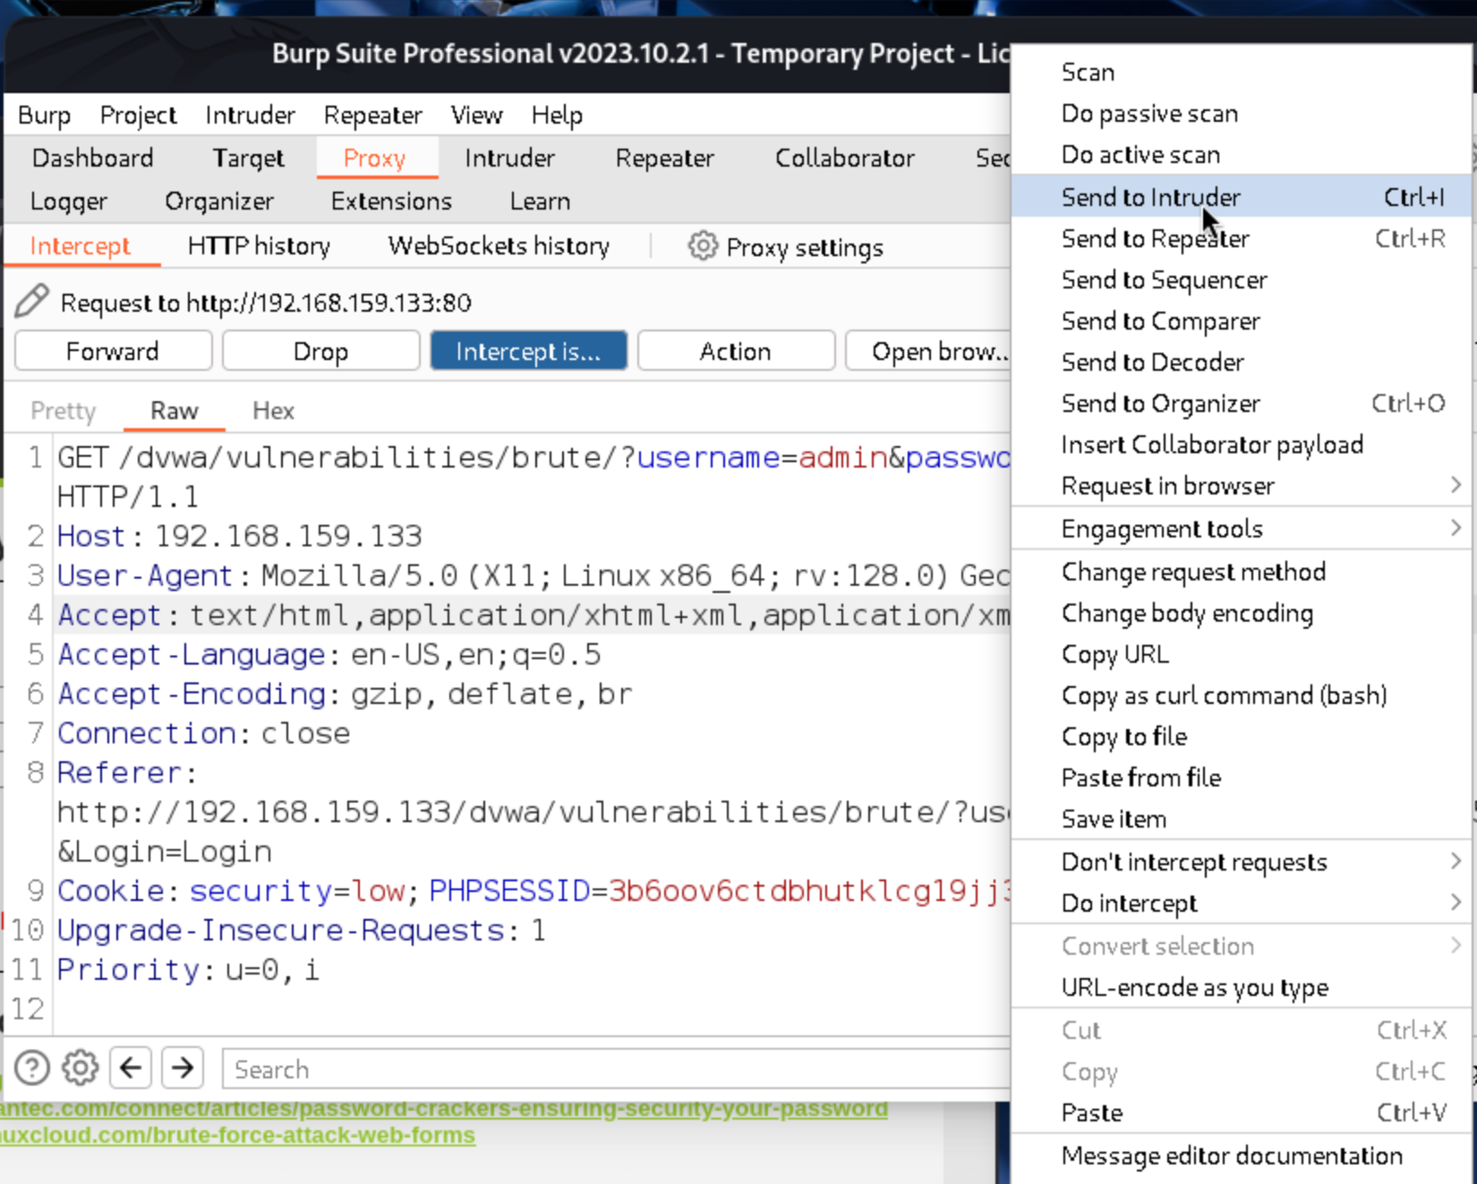1477x1184 pixels.
Task: Select Send to Intruder
Action: click(x=1242, y=197)
